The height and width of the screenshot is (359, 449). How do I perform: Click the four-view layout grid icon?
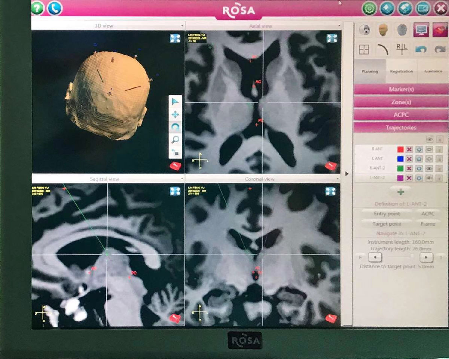coord(364,49)
